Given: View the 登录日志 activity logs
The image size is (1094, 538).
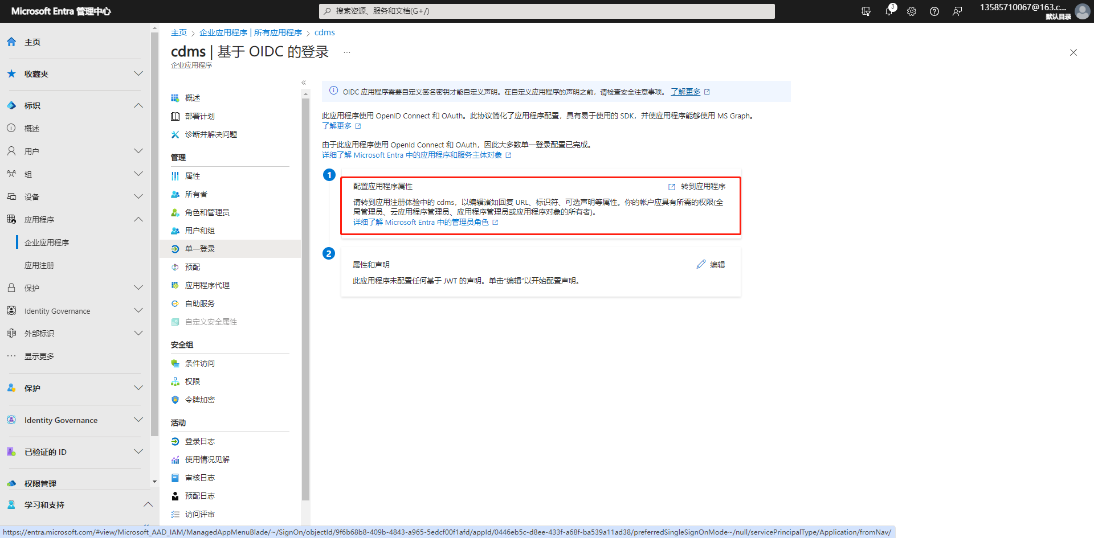Looking at the screenshot, I should [x=200, y=441].
